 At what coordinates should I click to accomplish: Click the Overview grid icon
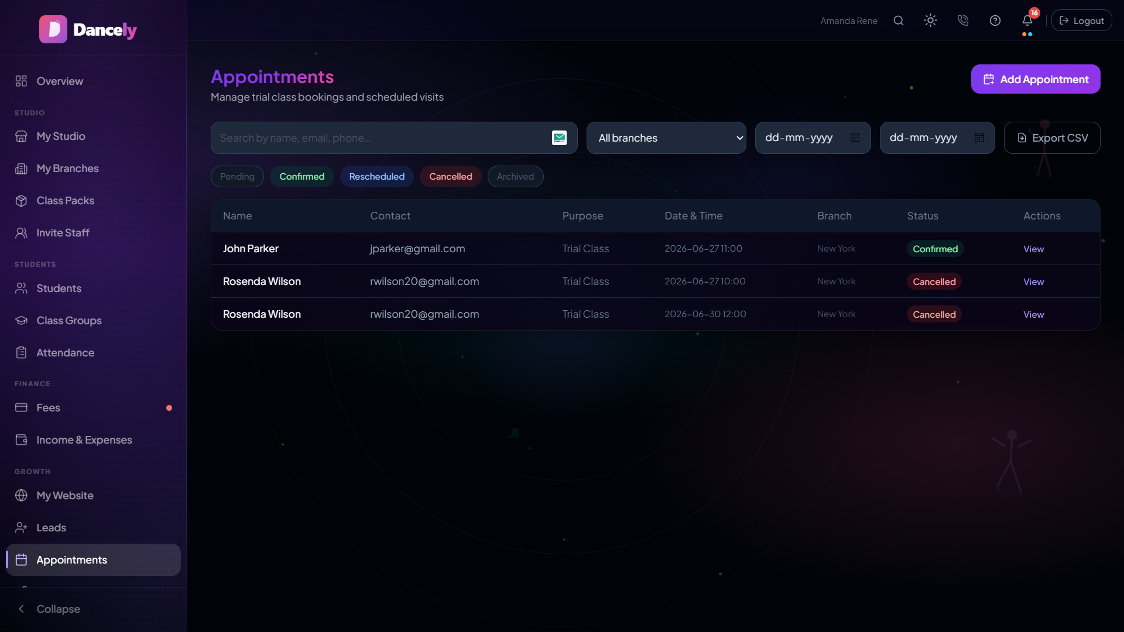pyautogui.click(x=22, y=81)
